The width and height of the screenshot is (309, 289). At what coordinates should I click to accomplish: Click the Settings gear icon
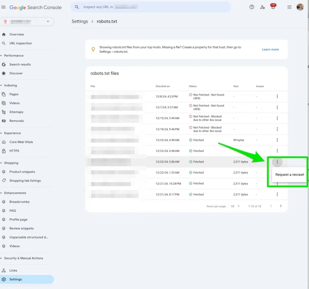pos(4,279)
